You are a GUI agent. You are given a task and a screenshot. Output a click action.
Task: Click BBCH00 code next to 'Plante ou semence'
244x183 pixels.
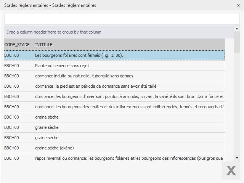pos(11,66)
